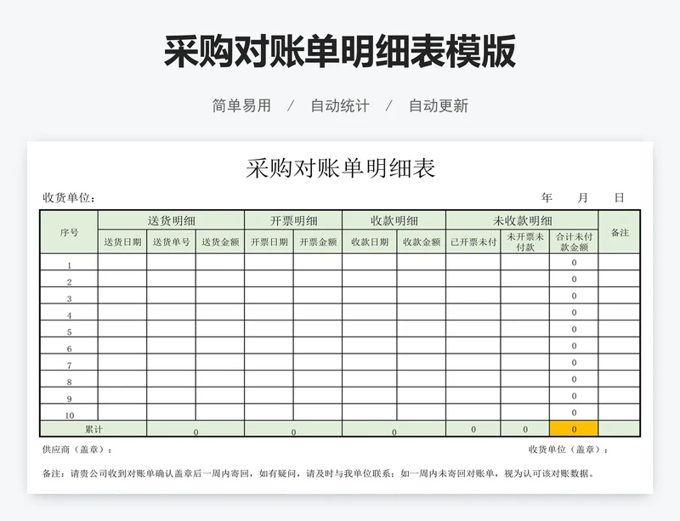Image resolution: width=680 pixels, height=521 pixels.
Task: Click the 收款金额 column header
Action: (422, 241)
